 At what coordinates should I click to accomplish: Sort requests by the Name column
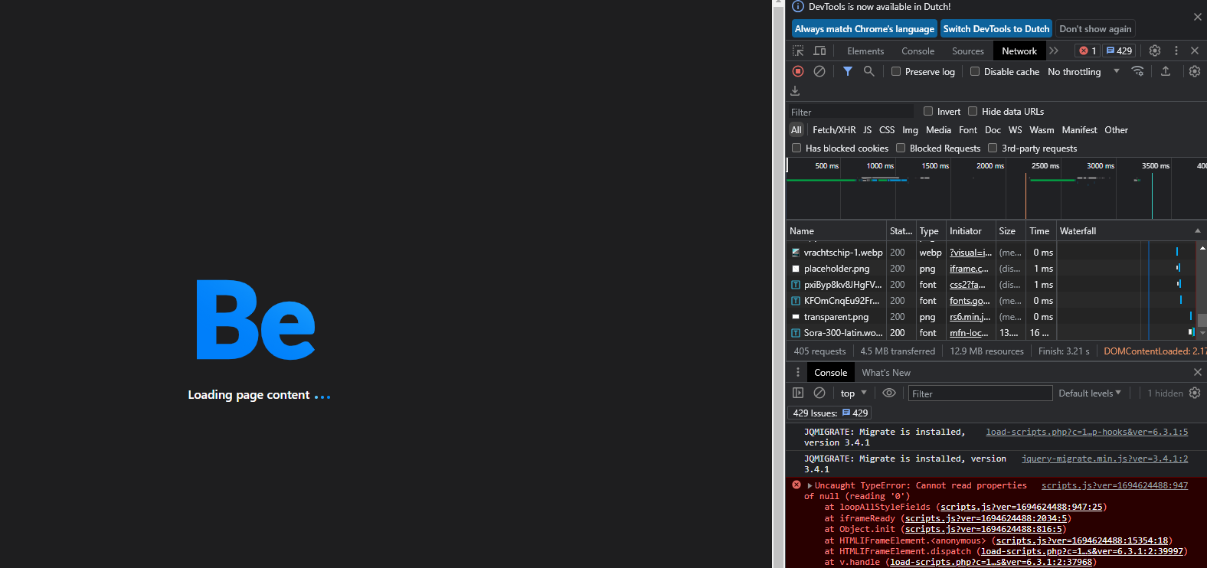click(x=836, y=230)
